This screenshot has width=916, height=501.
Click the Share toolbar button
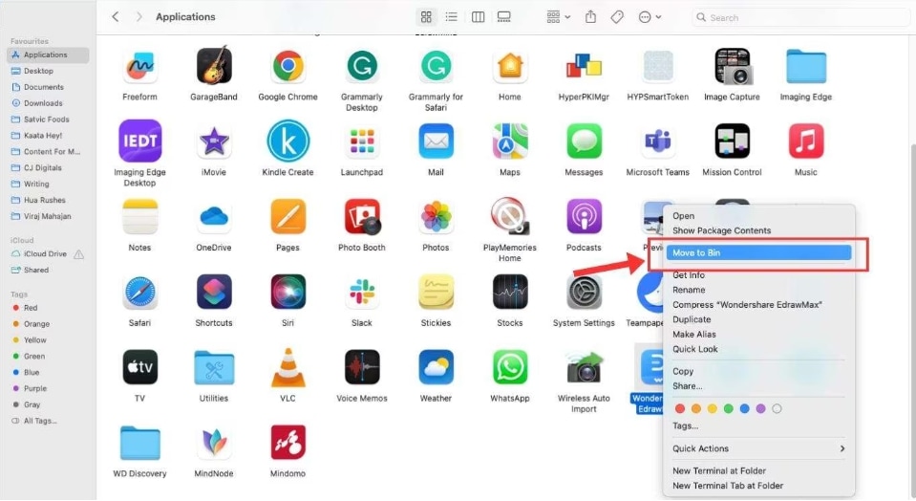(x=590, y=17)
